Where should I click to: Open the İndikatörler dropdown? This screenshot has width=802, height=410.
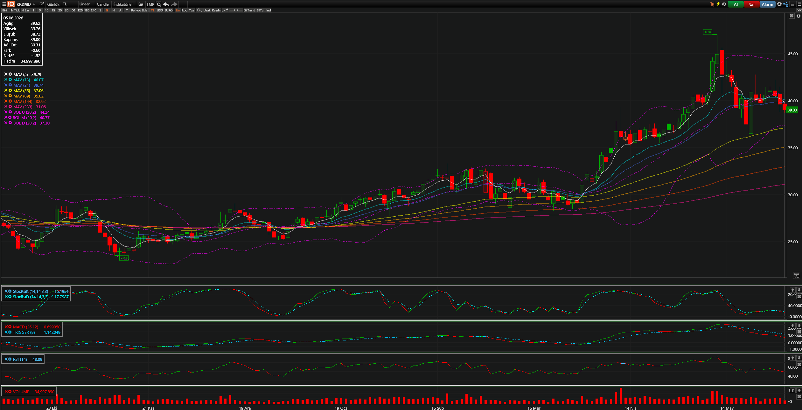[123, 4]
